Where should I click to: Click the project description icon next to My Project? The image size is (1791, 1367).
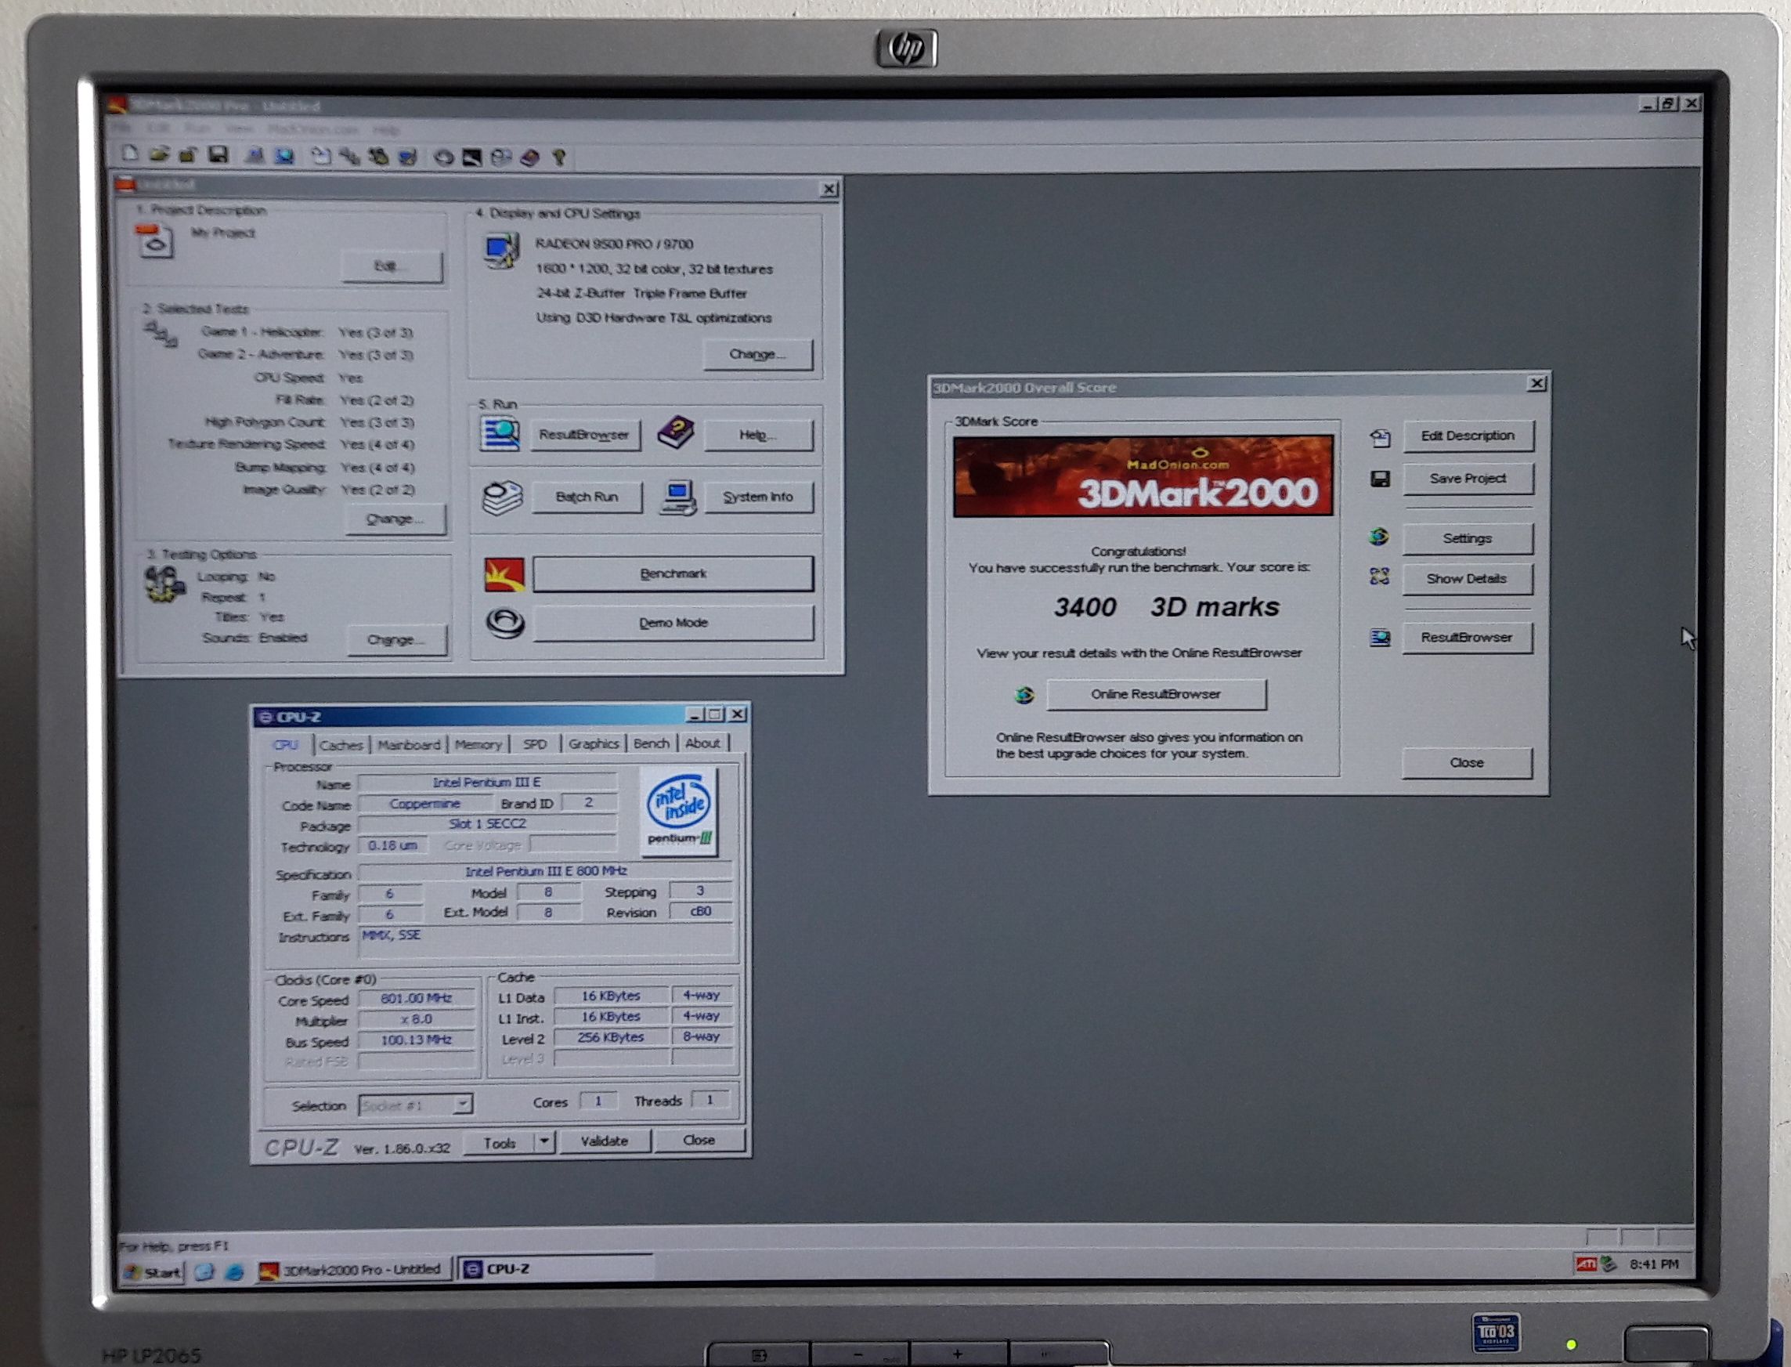click(x=154, y=243)
